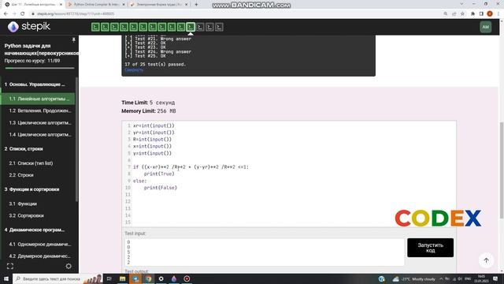Pin the course sidebar with pin icon
504x284 pixels.
pyautogui.click(x=73, y=39)
